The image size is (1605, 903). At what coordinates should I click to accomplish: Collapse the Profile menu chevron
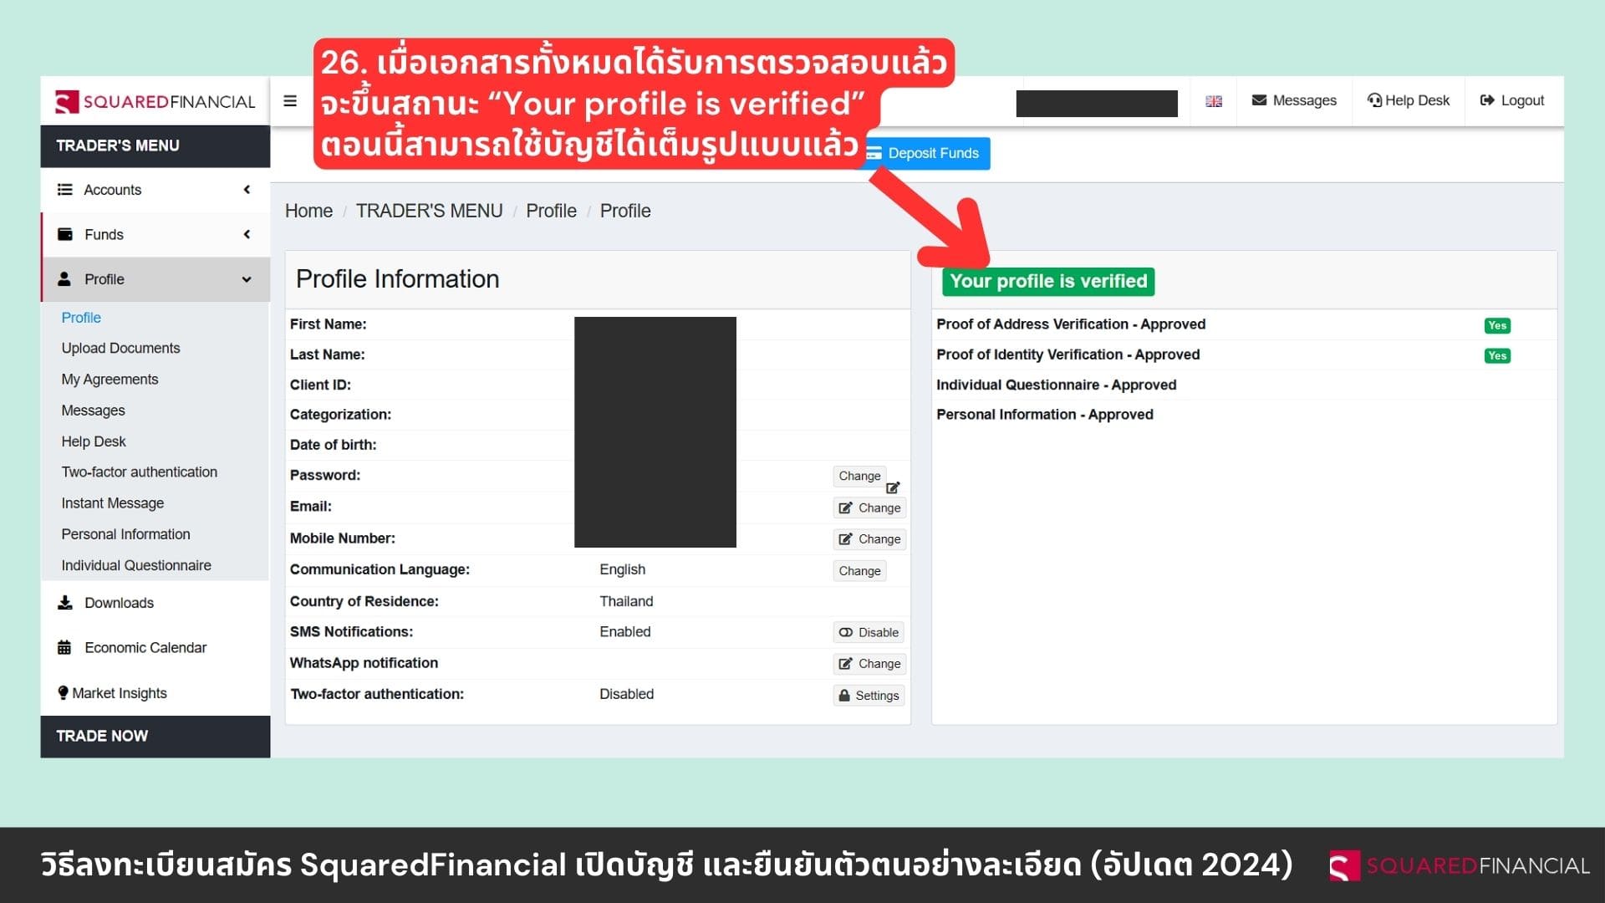[247, 279]
